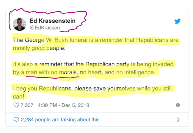Open Ed Krassenstein's profile photo
This screenshot has width=193, height=133.
coord(20,24)
